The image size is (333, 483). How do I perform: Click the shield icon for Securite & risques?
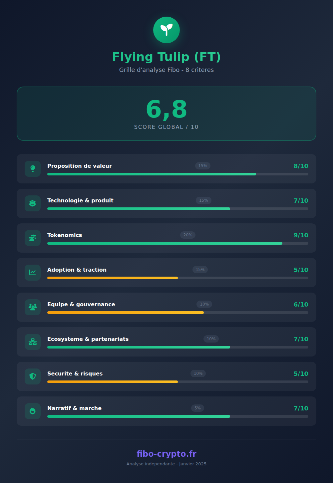click(33, 376)
